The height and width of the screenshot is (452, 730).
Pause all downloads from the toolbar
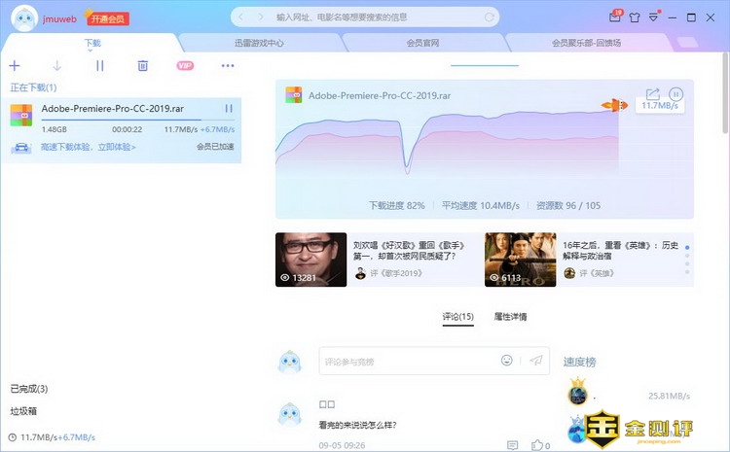[x=99, y=65]
